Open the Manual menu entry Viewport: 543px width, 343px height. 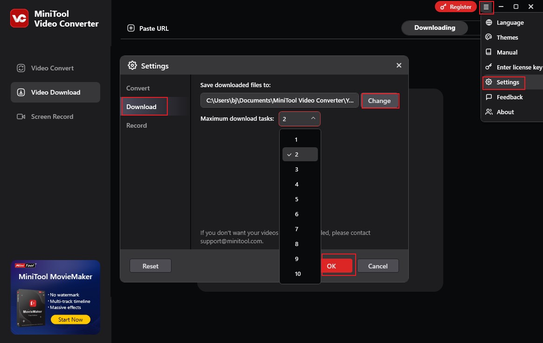pyautogui.click(x=513, y=52)
